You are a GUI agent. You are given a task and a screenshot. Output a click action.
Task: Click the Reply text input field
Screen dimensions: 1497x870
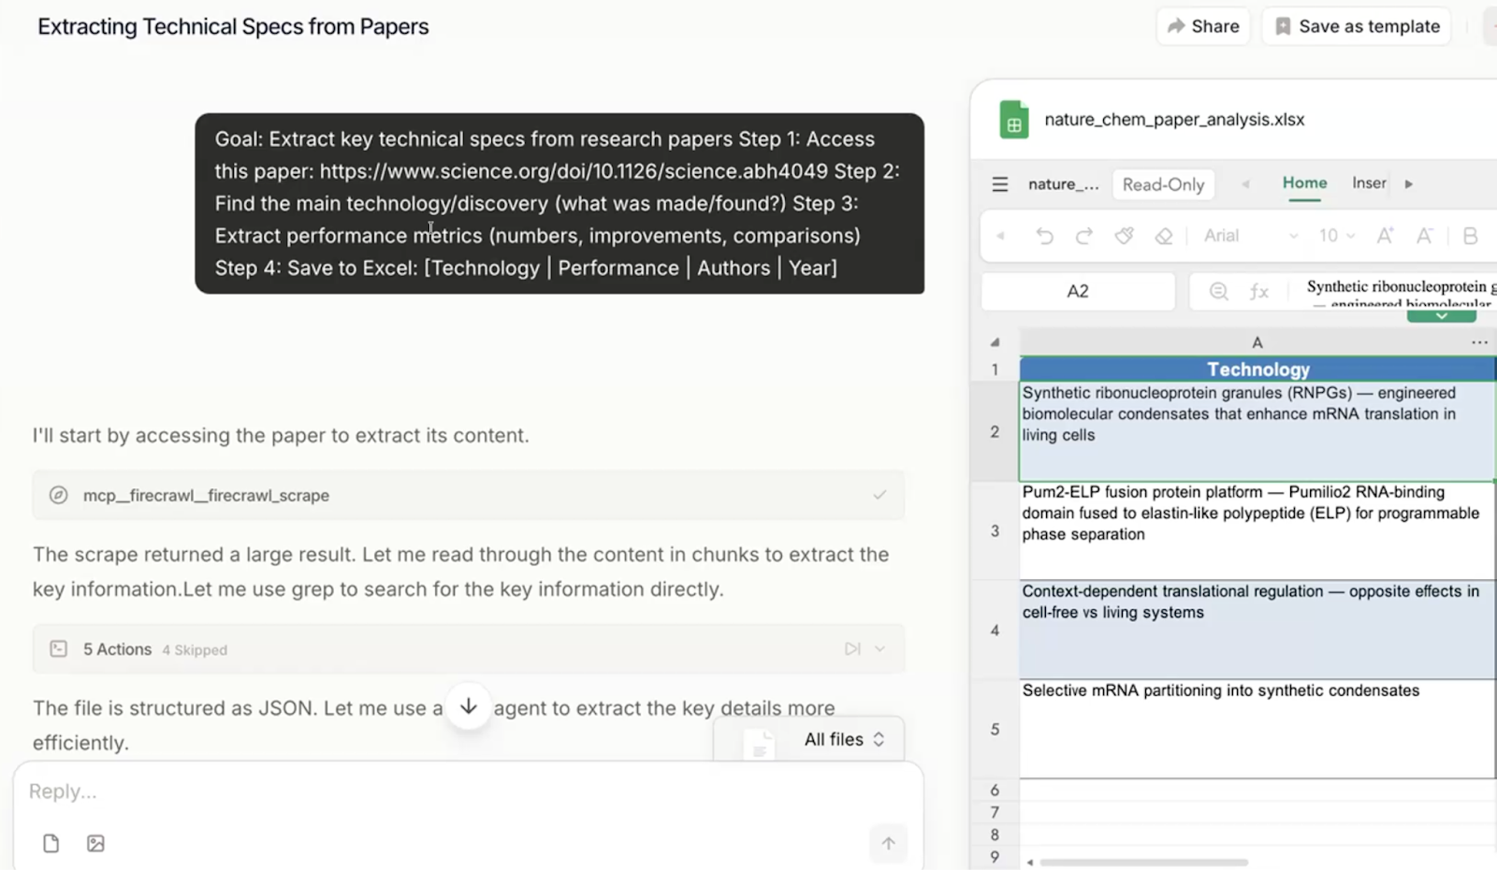coord(449,791)
